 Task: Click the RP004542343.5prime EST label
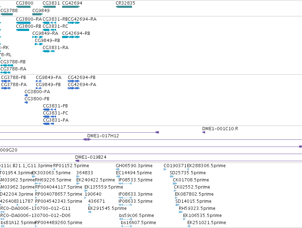click(59, 201)
